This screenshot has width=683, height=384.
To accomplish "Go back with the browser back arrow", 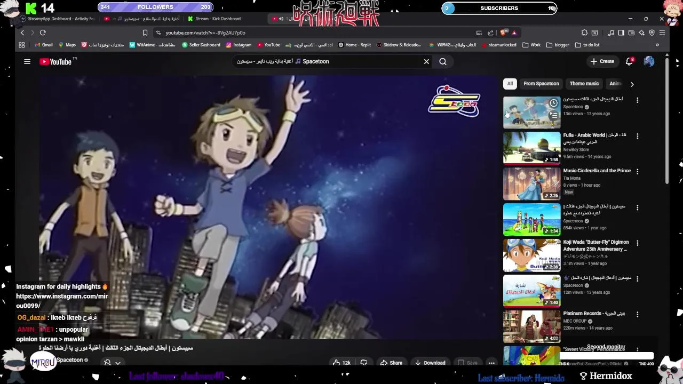I will tap(22, 33).
